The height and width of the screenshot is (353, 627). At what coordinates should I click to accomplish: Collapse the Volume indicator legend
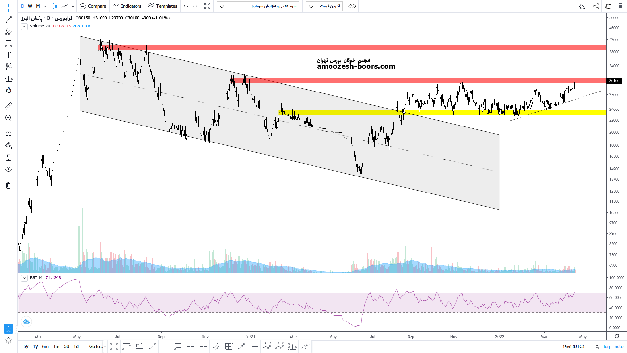click(x=24, y=26)
